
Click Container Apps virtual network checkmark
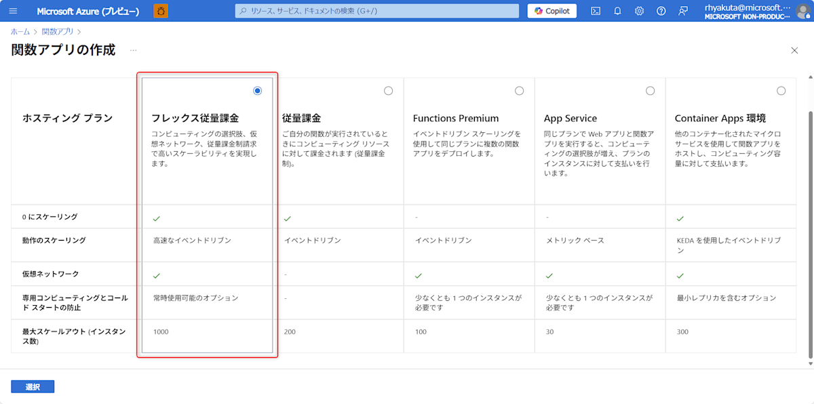(x=680, y=275)
